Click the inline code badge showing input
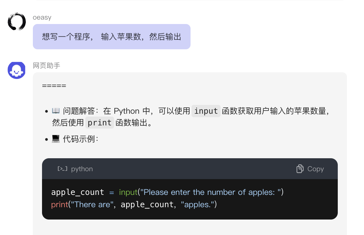The image size is (364, 235). pyautogui.click(x=206, y=111)
